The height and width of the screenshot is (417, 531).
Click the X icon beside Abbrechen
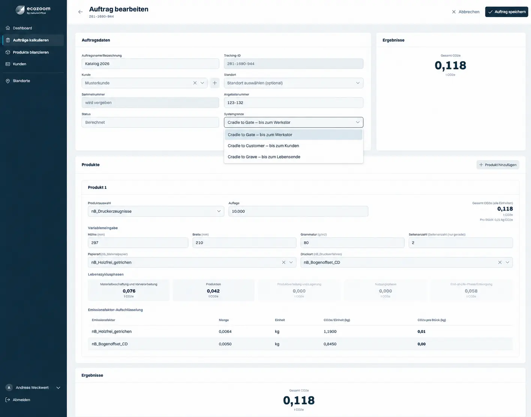pyautogui.click(x=454, y=12)
